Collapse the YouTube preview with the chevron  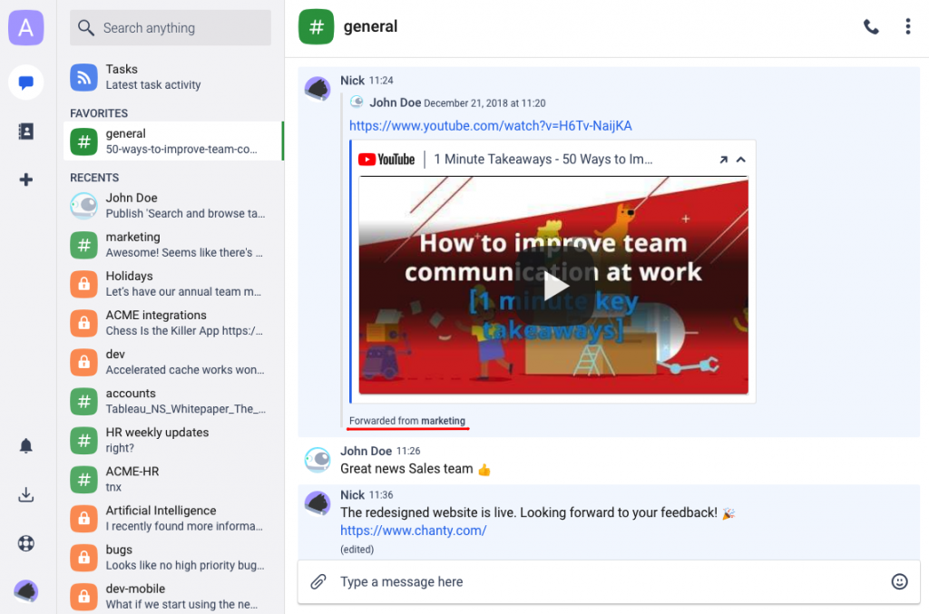[x=740, y=158]
